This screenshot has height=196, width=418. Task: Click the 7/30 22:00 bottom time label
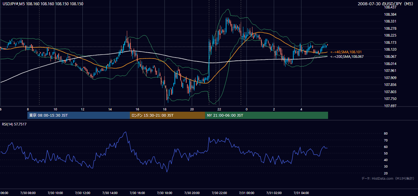pyautogui.click(x=219, y=193)
